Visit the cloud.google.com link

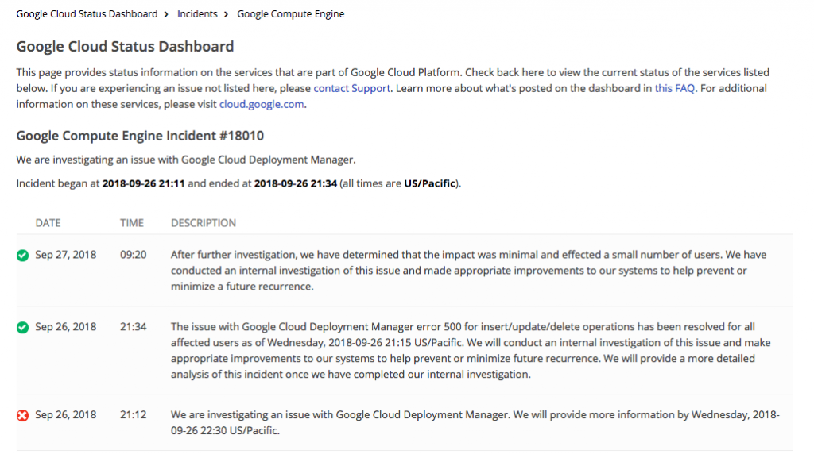262,104
